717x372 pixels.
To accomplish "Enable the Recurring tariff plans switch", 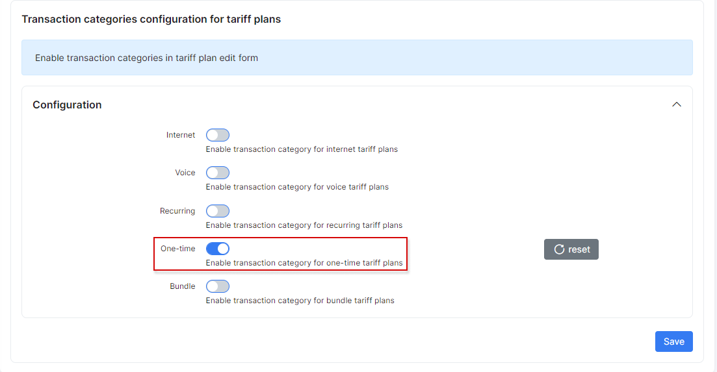I will pyautogui.click(x=217, y=211).
